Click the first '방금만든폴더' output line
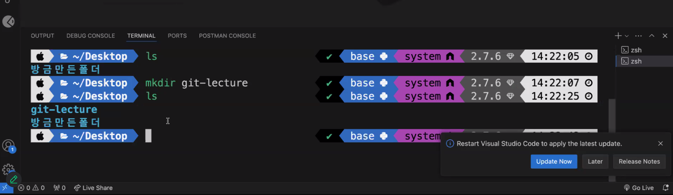 click(65, 70)
